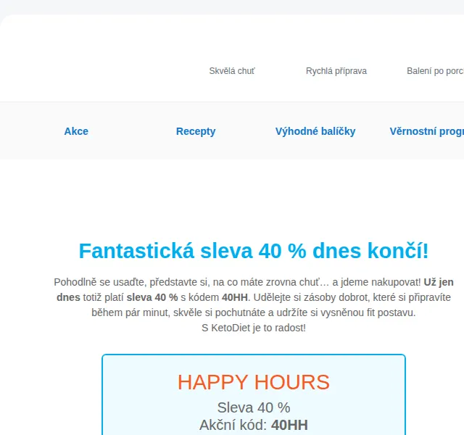Image resolution: width=464 pixels, height=435 pixels.
Task: Click the 'Rychlá příprava' benefit text
Action: click(x=336, y=71)
